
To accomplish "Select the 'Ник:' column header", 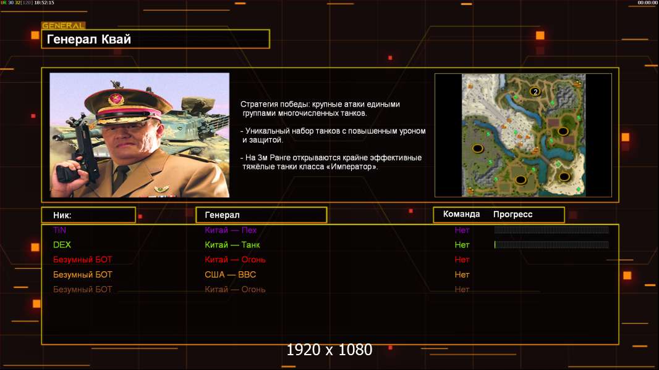I will point(88,215).
